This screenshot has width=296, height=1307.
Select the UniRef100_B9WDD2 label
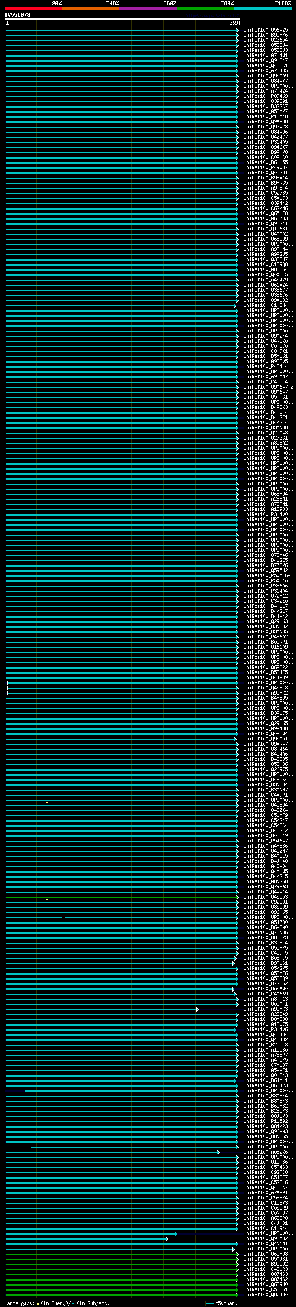point(265,1263)
